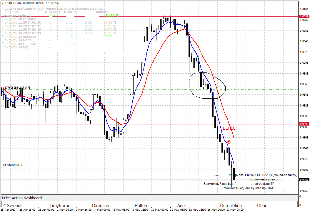Click the 1.0091 red price level tag

click(304, 16)
